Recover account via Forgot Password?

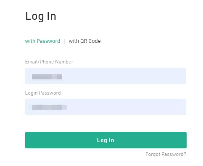pyautogui.click(x=166, y=154)
